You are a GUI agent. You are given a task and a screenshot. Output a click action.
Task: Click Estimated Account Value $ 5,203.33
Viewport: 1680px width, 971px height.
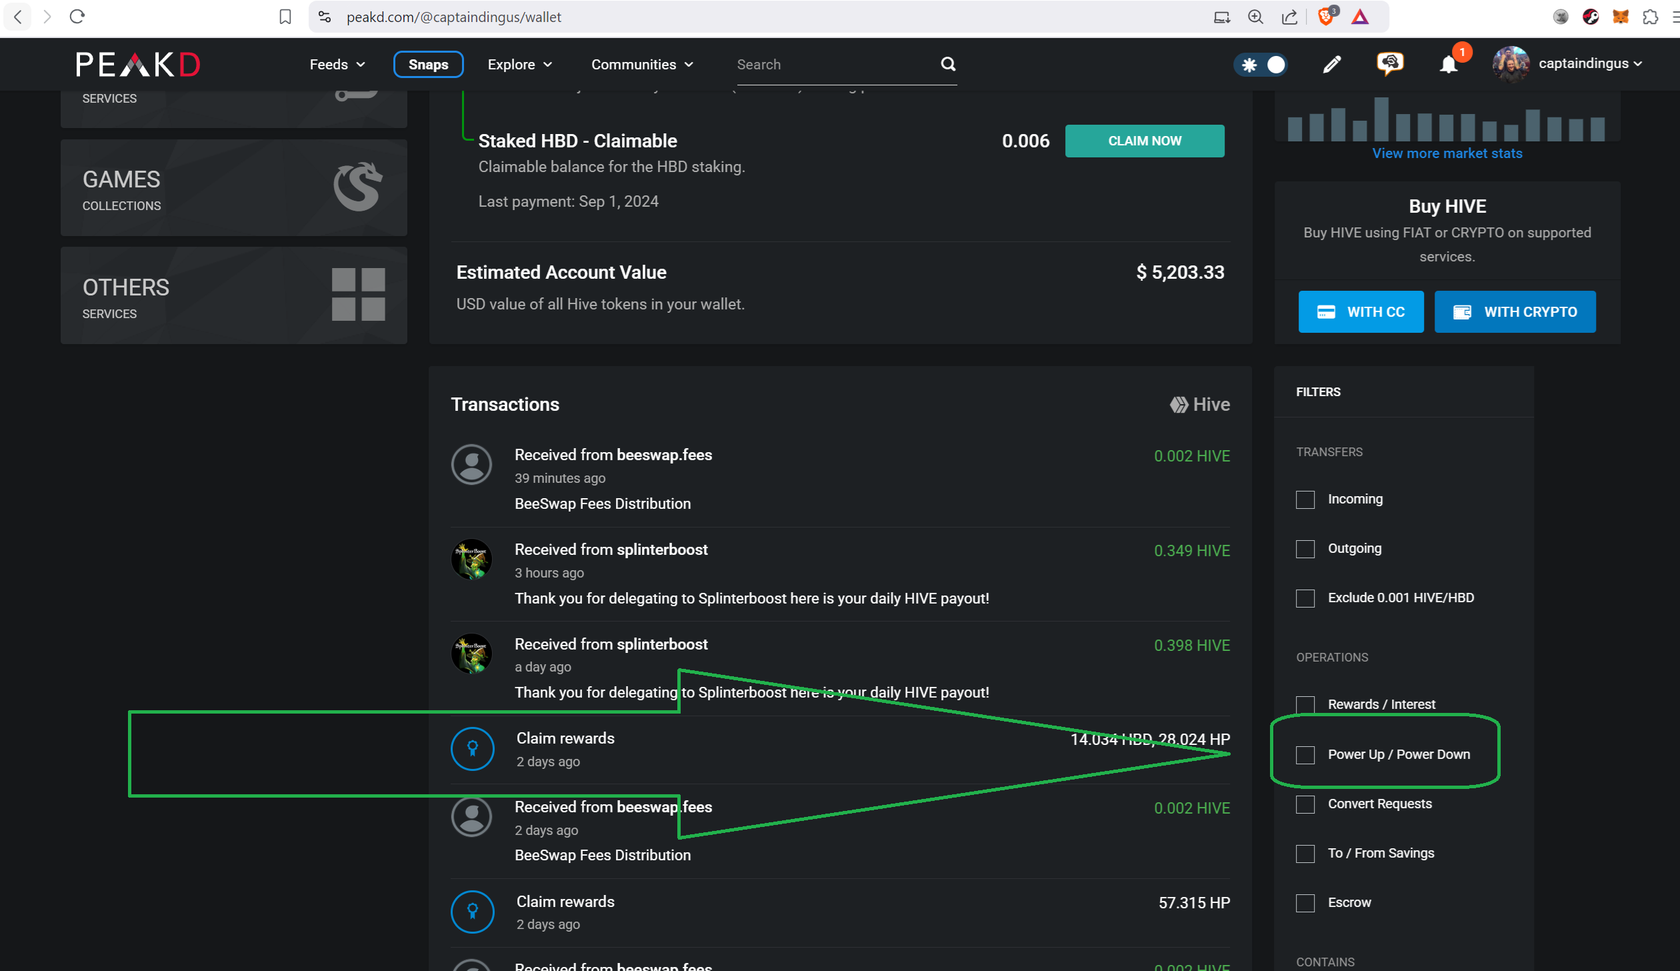click(1180, 272)
